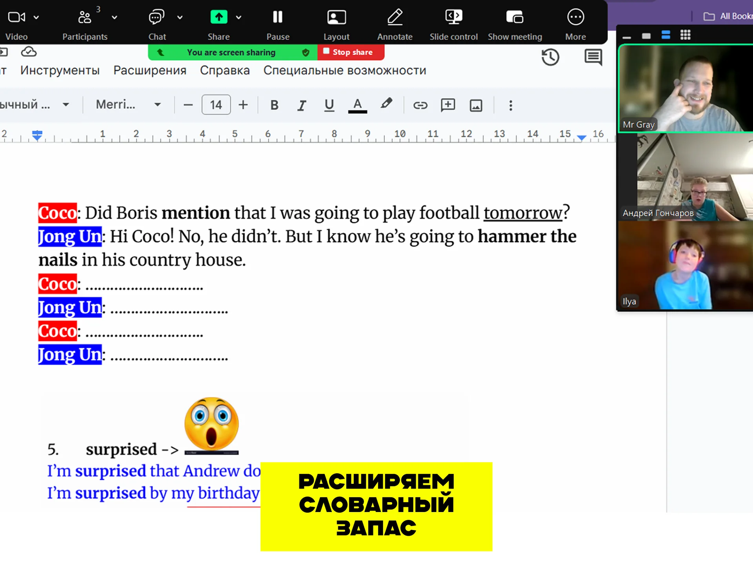The width and height of the screenshot is (753, 565).
Task: Open the document version history clock icon
Action: point(550,57)
